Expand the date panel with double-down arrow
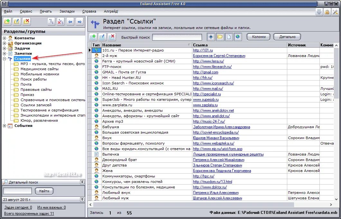The image size is (341, 219). click(82, 199)
